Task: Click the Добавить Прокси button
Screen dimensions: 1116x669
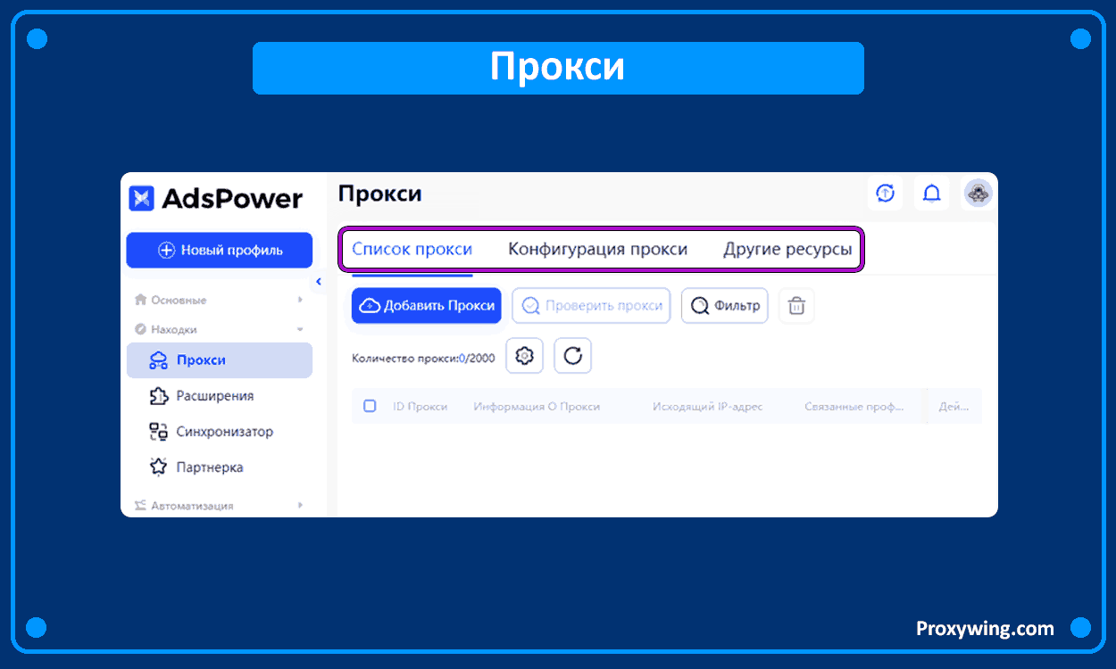Action: point(426,305)
